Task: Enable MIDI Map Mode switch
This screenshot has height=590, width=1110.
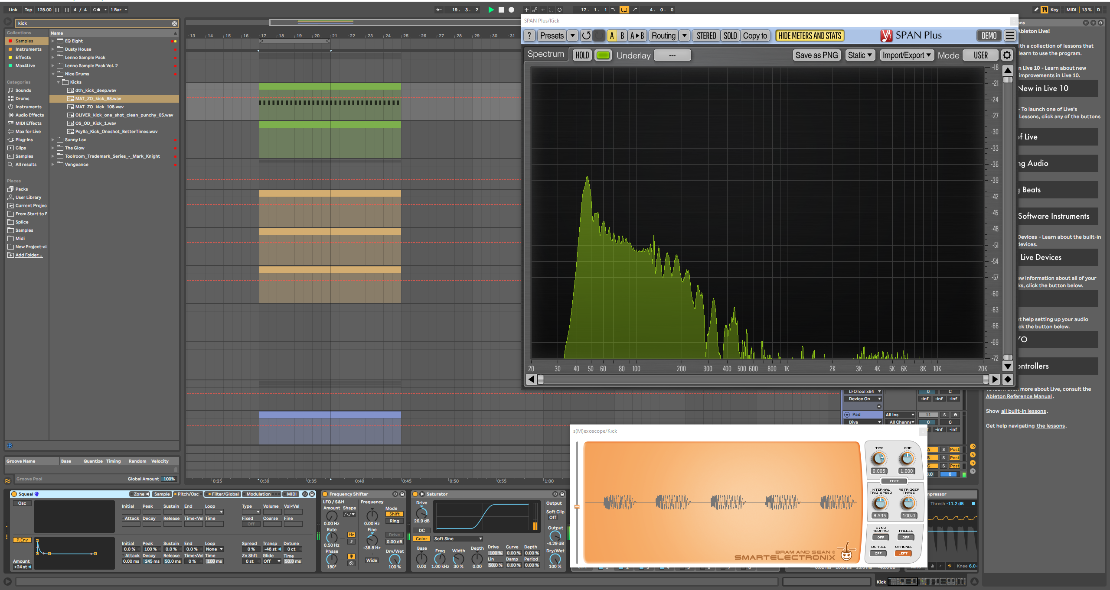Action: click(x=1071, y=10)
